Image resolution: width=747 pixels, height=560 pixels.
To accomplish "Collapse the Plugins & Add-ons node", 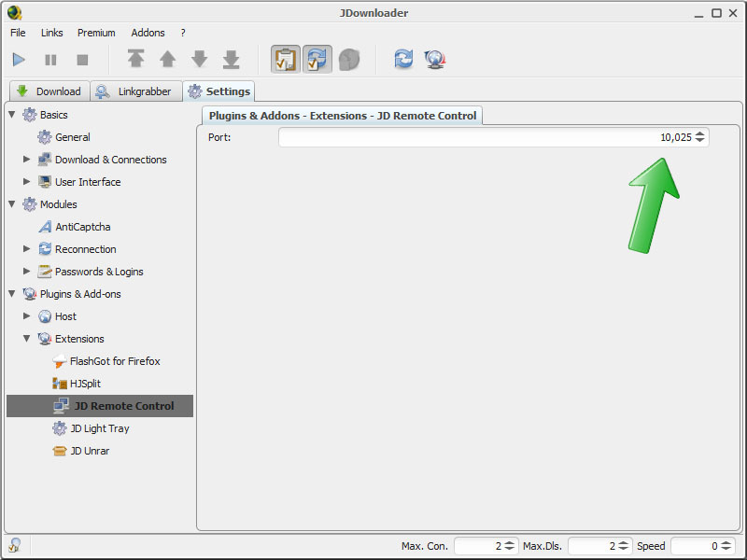I will [12, 294].
